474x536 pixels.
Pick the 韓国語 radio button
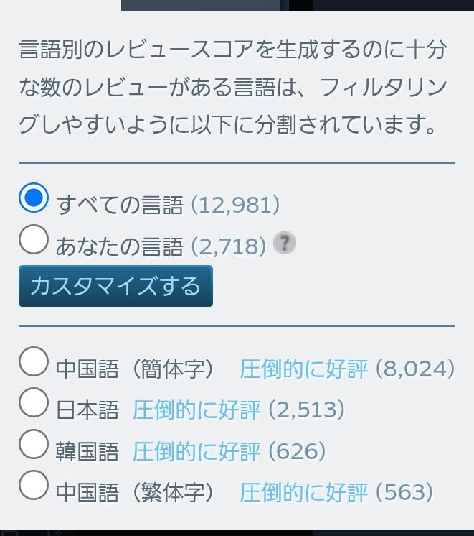[x=34, y=445]
